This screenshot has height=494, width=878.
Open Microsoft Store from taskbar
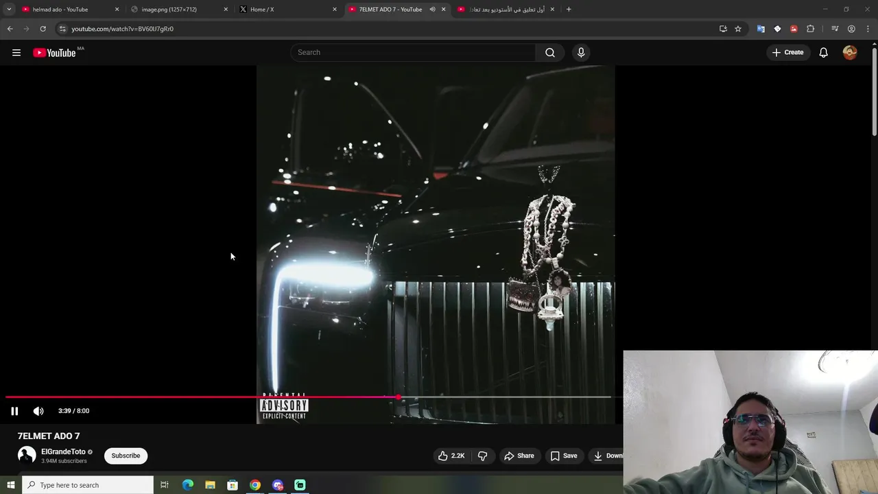coord(233,485)
